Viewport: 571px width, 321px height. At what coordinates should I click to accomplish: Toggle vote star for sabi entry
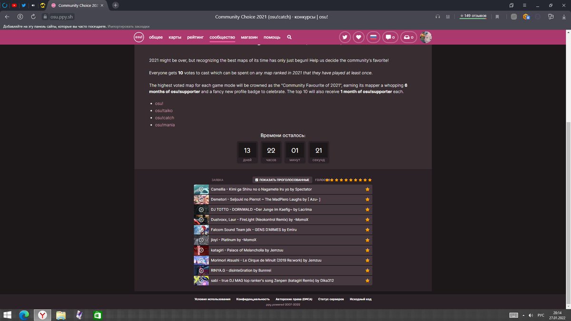(367, 281)
